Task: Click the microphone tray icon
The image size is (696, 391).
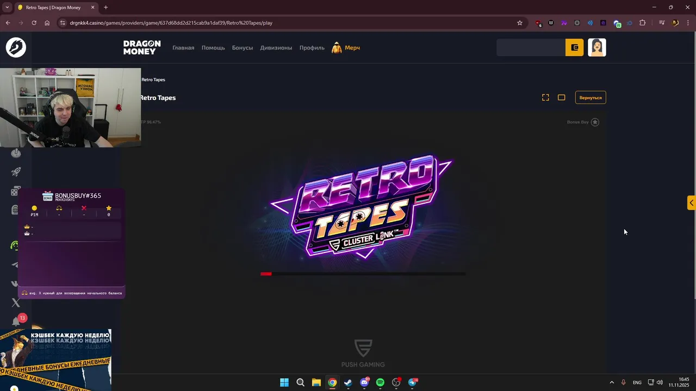Action: 624,382
